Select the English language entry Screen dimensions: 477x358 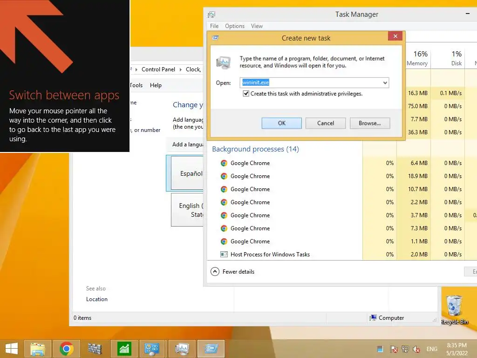187,210
